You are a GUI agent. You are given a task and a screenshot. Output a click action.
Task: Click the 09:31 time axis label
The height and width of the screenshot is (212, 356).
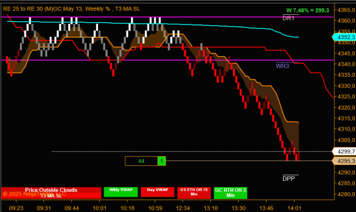click(x=44, y=208)
